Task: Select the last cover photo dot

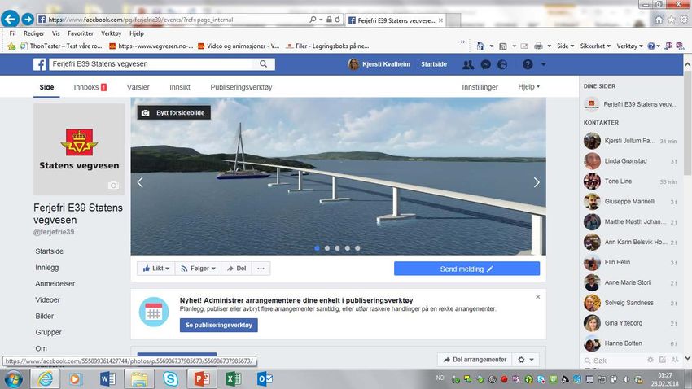Action: [x=357, y=248]
